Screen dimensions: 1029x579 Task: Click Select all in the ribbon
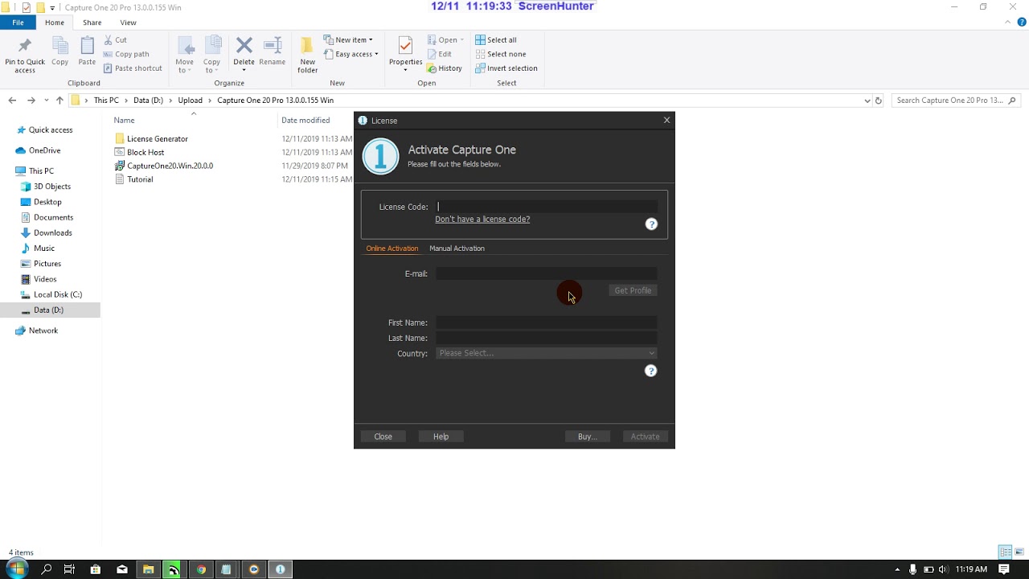(x=496, y=39)
